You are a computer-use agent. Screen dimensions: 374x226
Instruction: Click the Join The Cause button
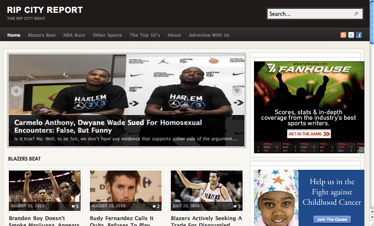click(x=332, y=219)
